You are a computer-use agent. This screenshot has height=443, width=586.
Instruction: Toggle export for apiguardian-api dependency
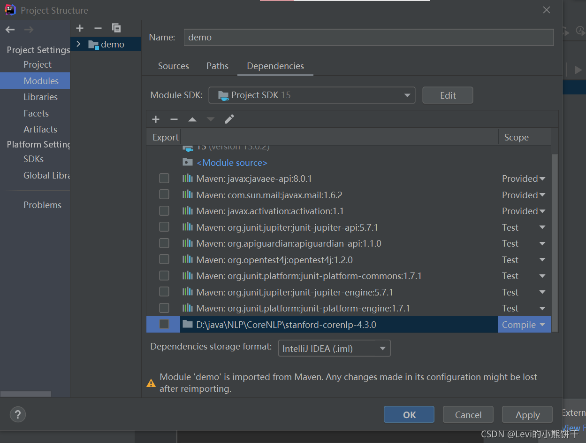[x=164, y=243]
